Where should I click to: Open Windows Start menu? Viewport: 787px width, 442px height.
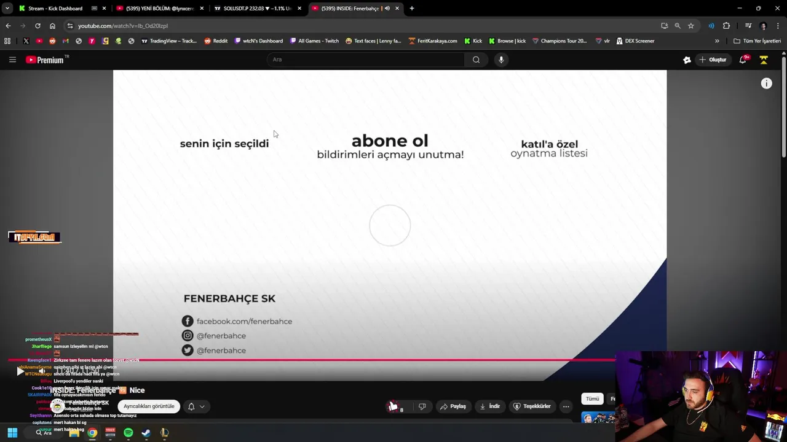[12, 433]
